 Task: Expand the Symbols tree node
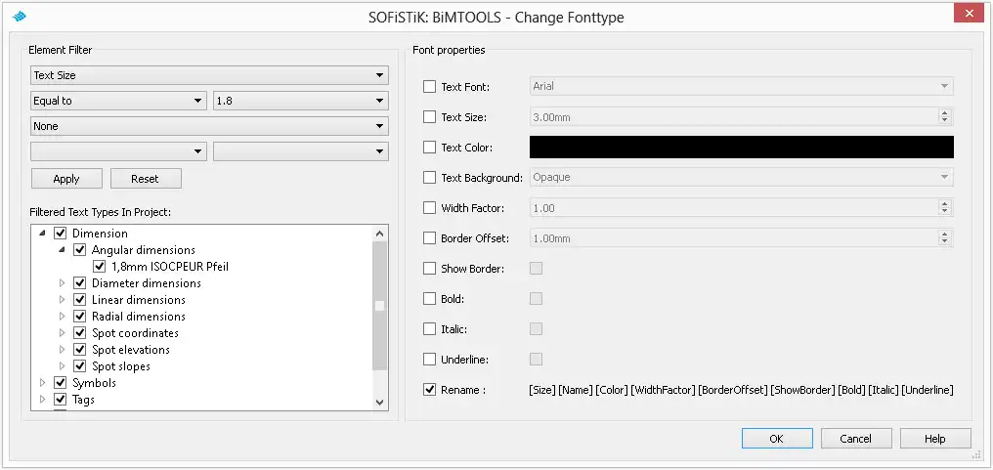click(43, 383)
